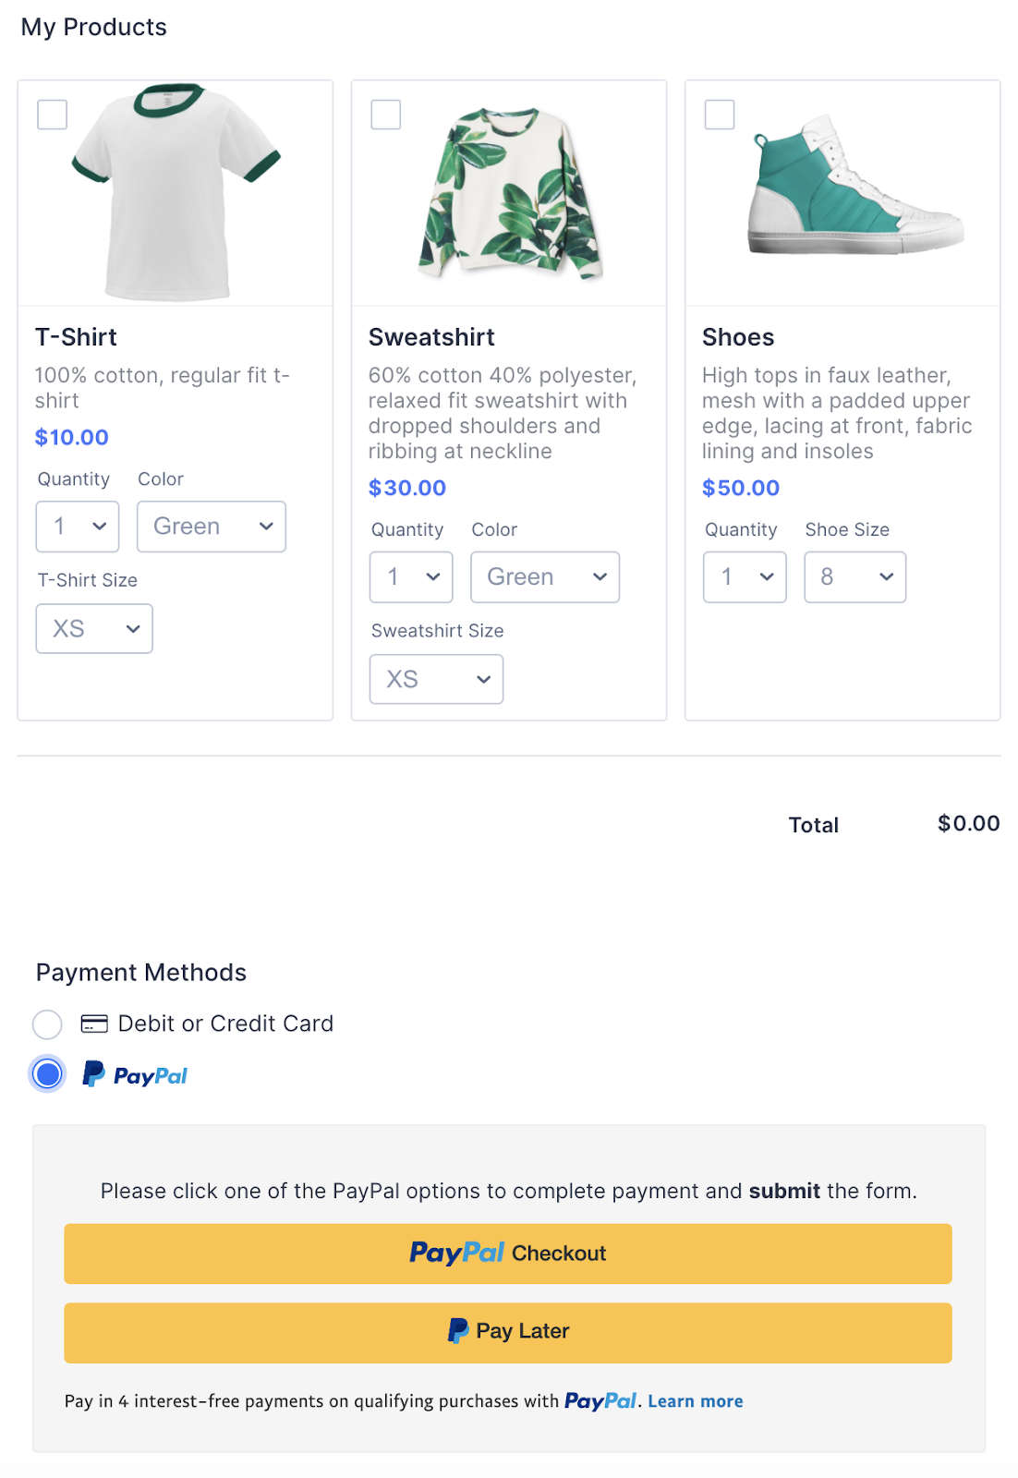Choose Debit or Credit Card payment

click(x=47, y=1024)
